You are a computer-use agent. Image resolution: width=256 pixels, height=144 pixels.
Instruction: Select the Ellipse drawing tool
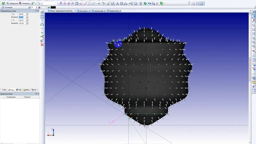[94, 4]
